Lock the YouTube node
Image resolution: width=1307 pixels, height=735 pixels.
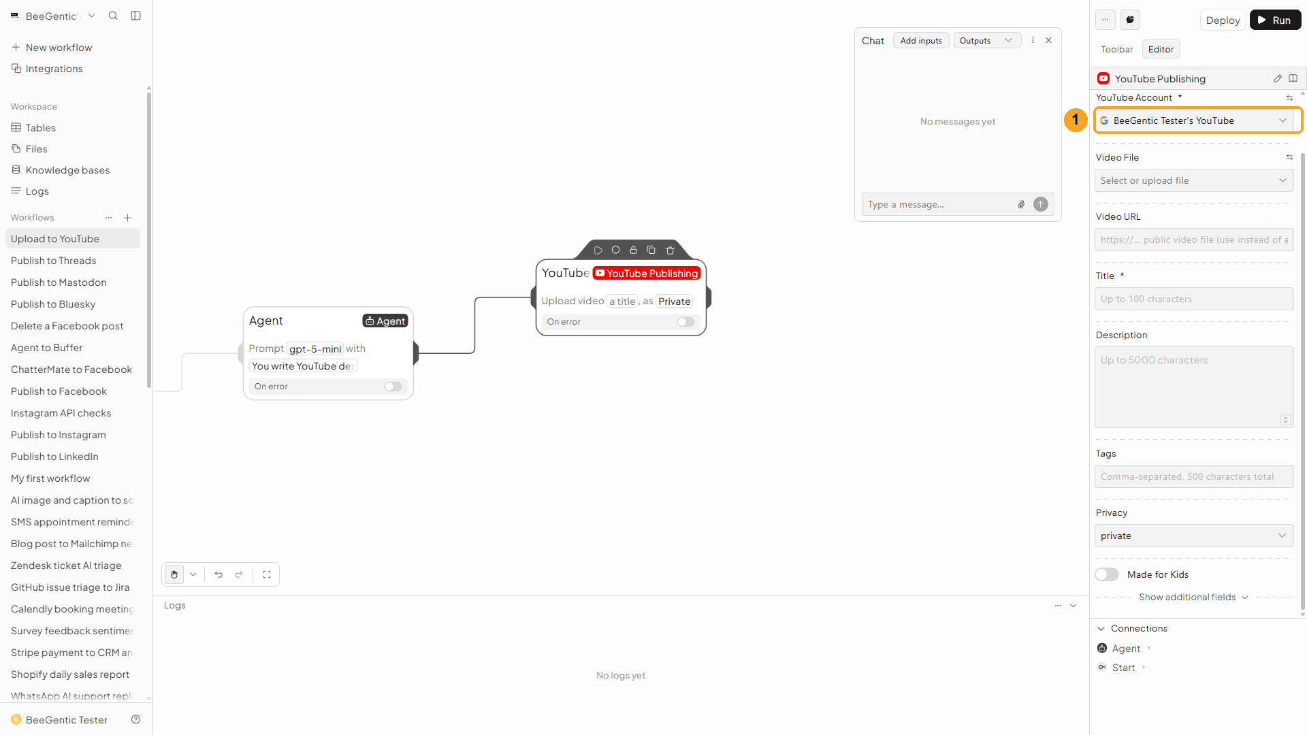(633, 250)
